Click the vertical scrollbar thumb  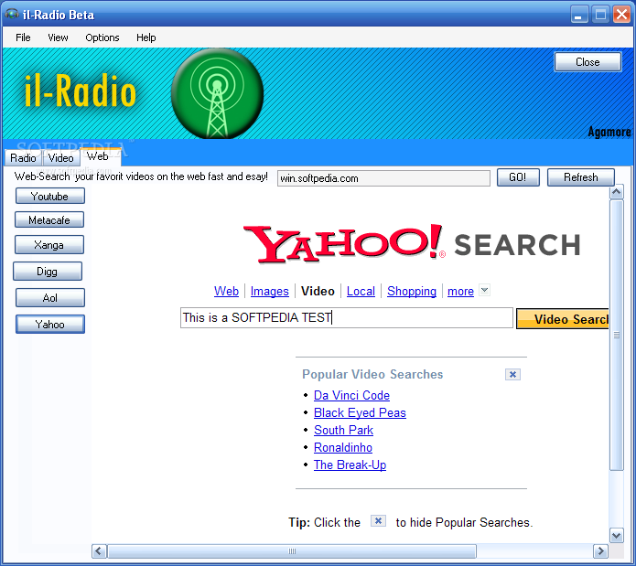(x=617, y=335)
